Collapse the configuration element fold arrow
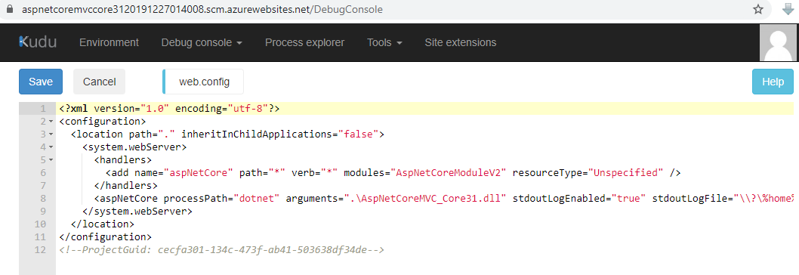Screen dimensions: 799x275 tap(51, 122)
